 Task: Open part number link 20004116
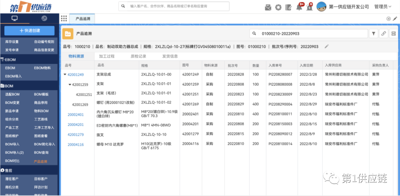[x=76, y=145]
